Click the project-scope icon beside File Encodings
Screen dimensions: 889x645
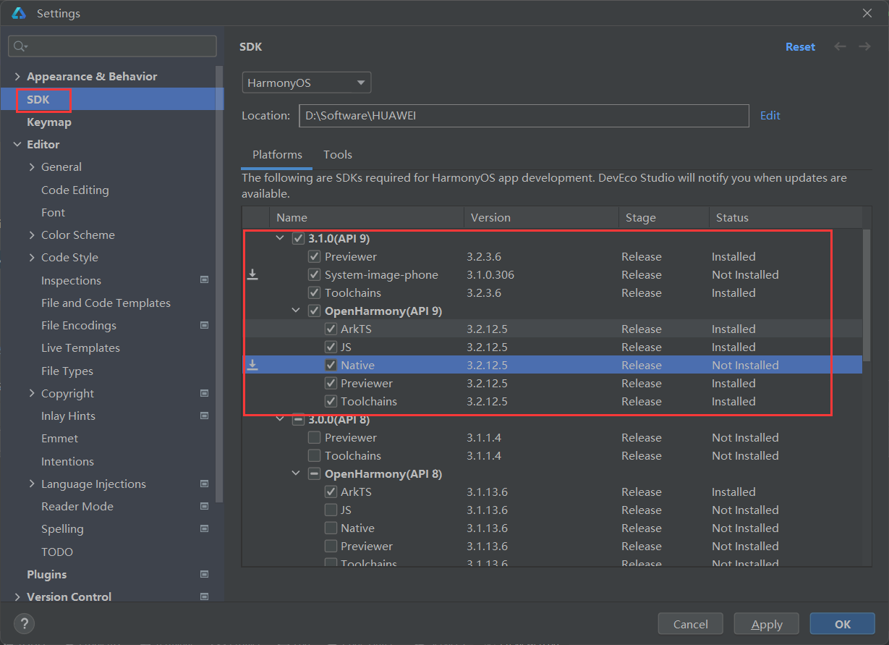(x=204, y=325)
